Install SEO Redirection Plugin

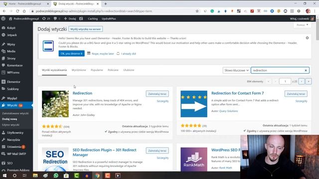click(158, 151)
